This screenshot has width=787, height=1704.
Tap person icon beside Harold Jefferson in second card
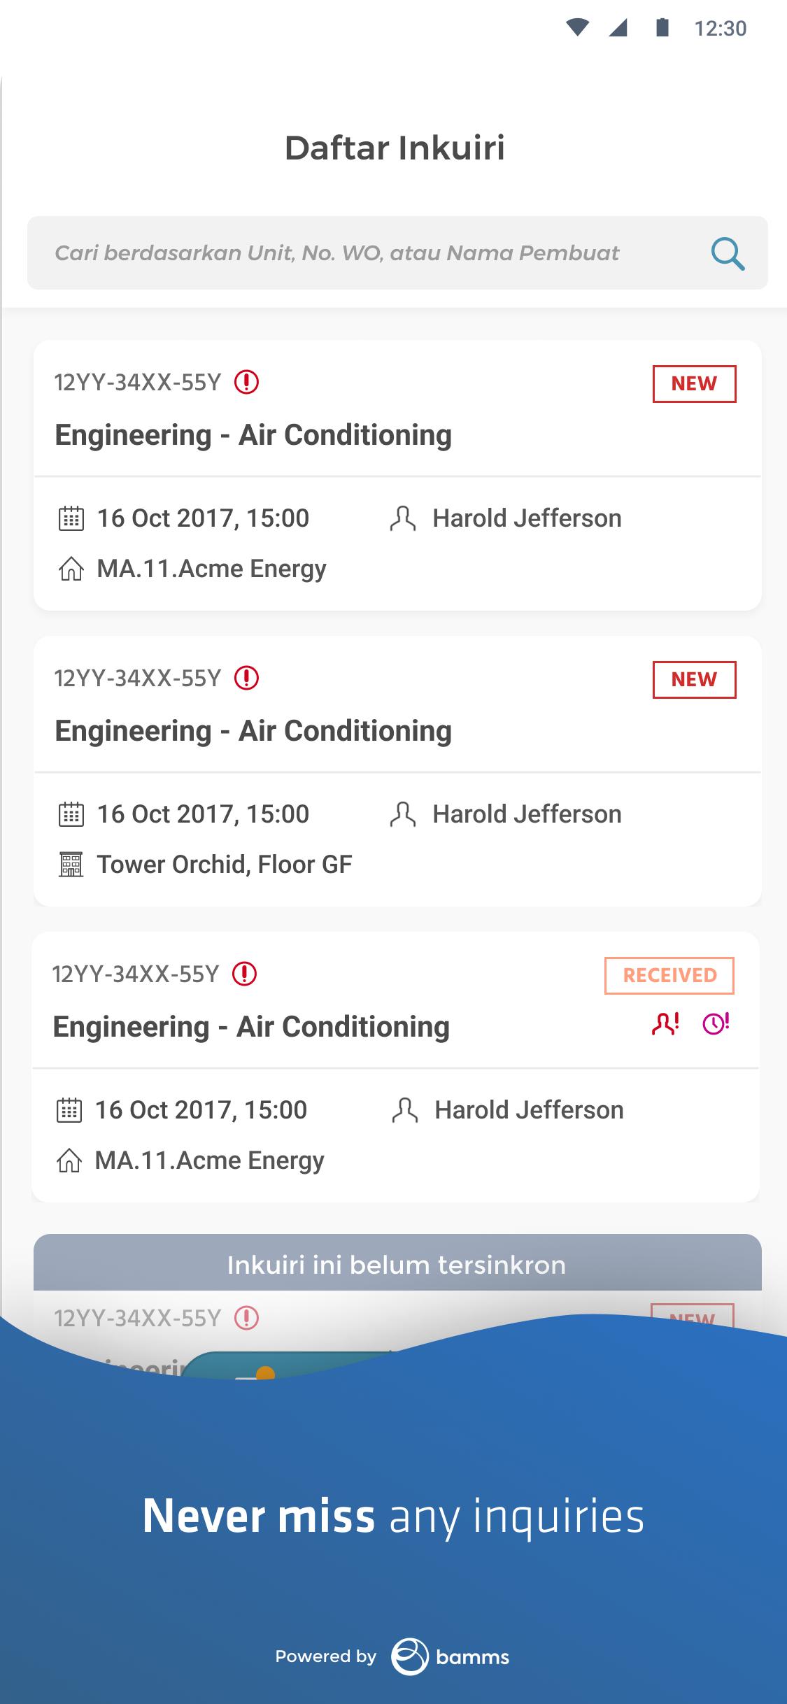click(x=403, y=814)
